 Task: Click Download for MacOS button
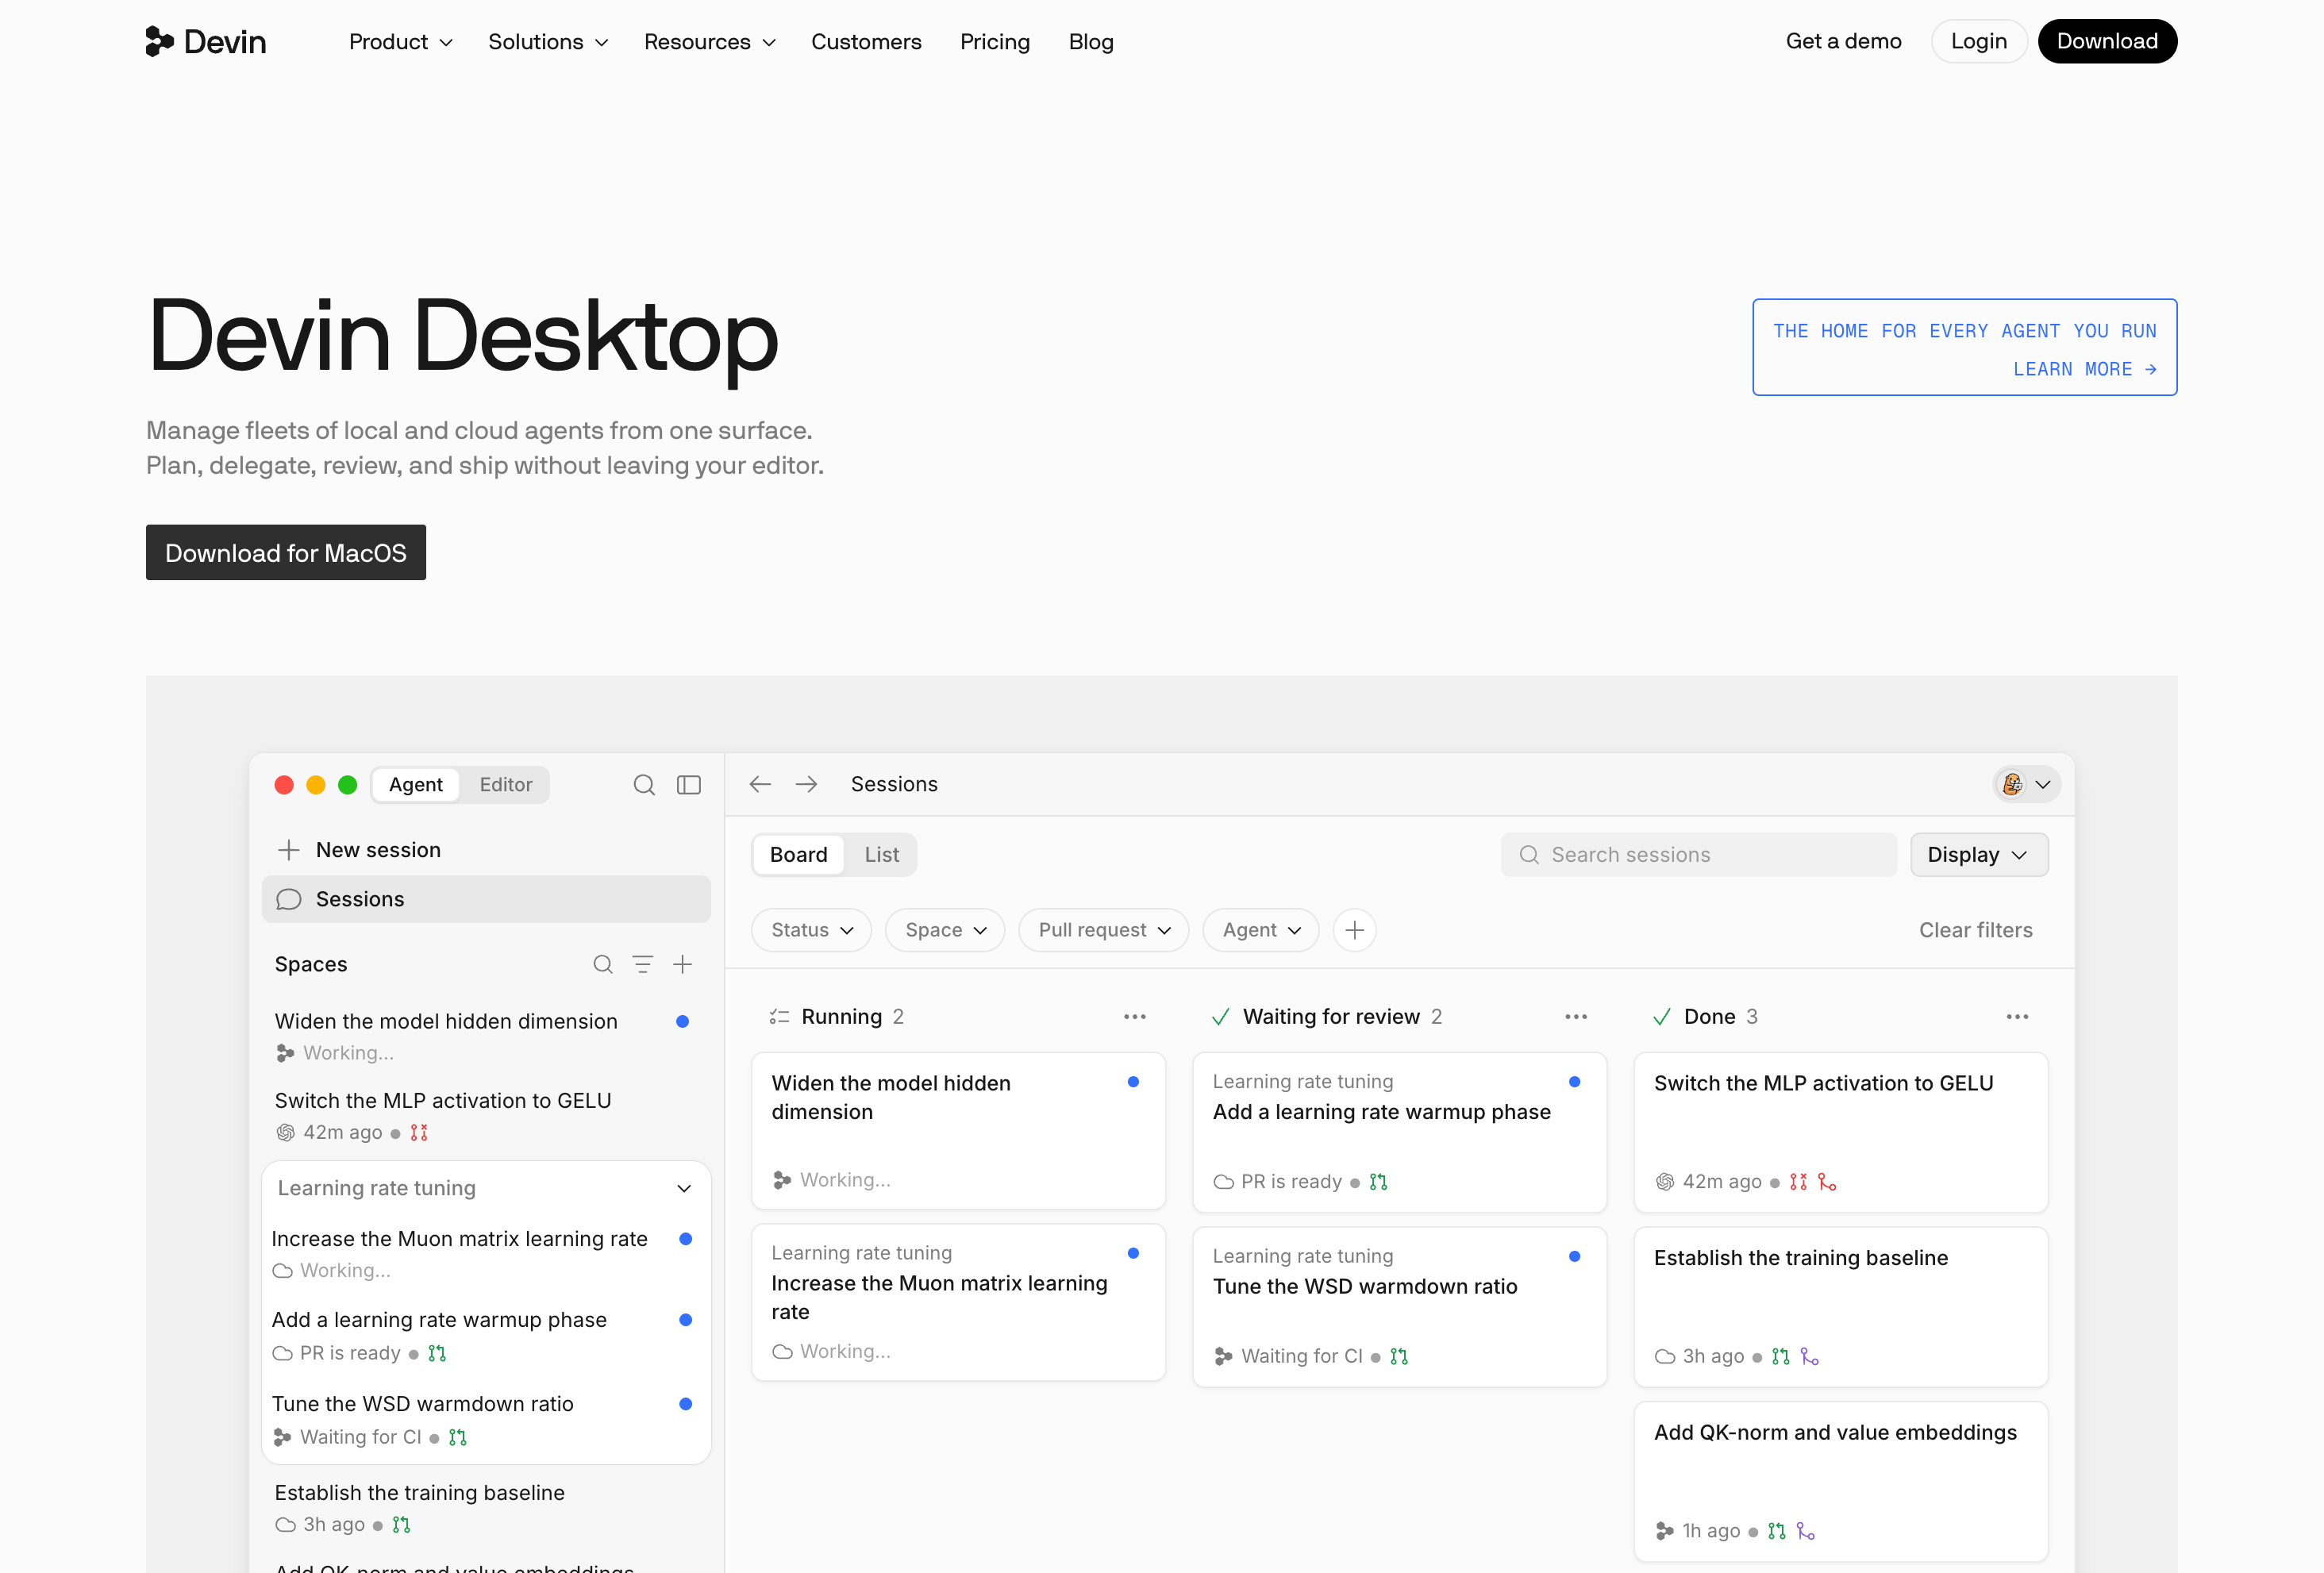click(286, 552)
